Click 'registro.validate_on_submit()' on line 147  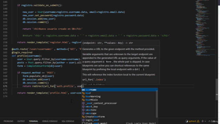coord(41,5)
